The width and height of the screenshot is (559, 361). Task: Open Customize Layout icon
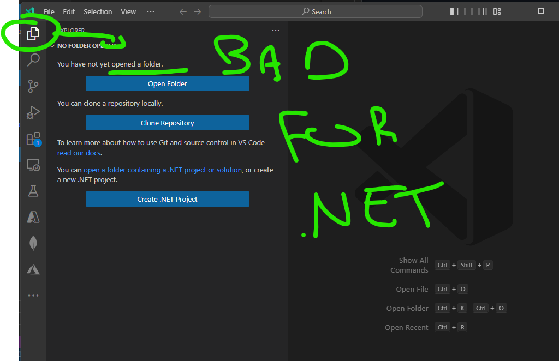coord(497,11)
